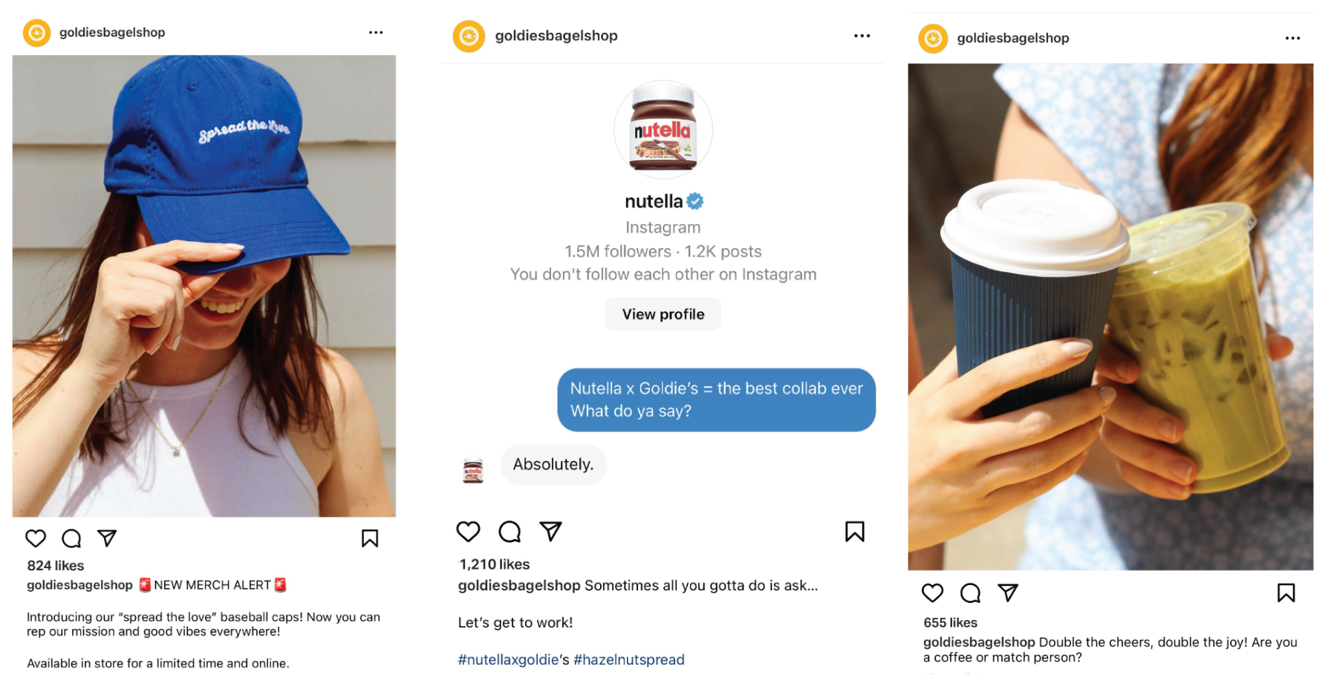Bookmark the coffee and matcha post
The image size is (1331, 698).
[x=1286, y=593]
